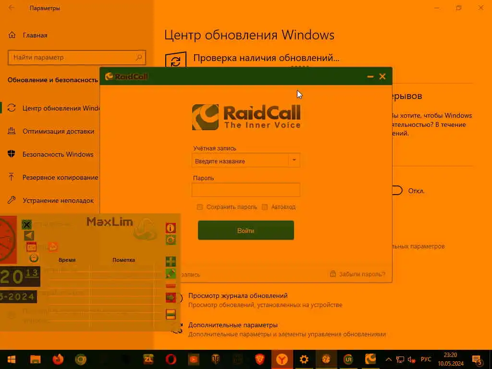Viewport: 492px width, 369px height.
Task: Click the network icon in the system tray
Action: [400, 359]
